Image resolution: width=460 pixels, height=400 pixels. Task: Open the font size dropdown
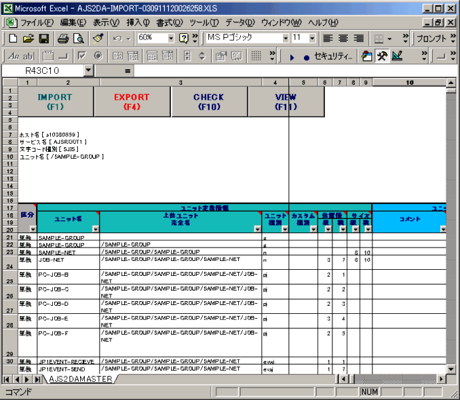coord(312,38)
